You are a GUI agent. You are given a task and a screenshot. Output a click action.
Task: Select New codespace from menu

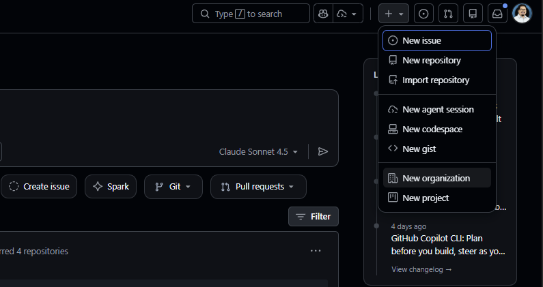click(x=437, y=129)
